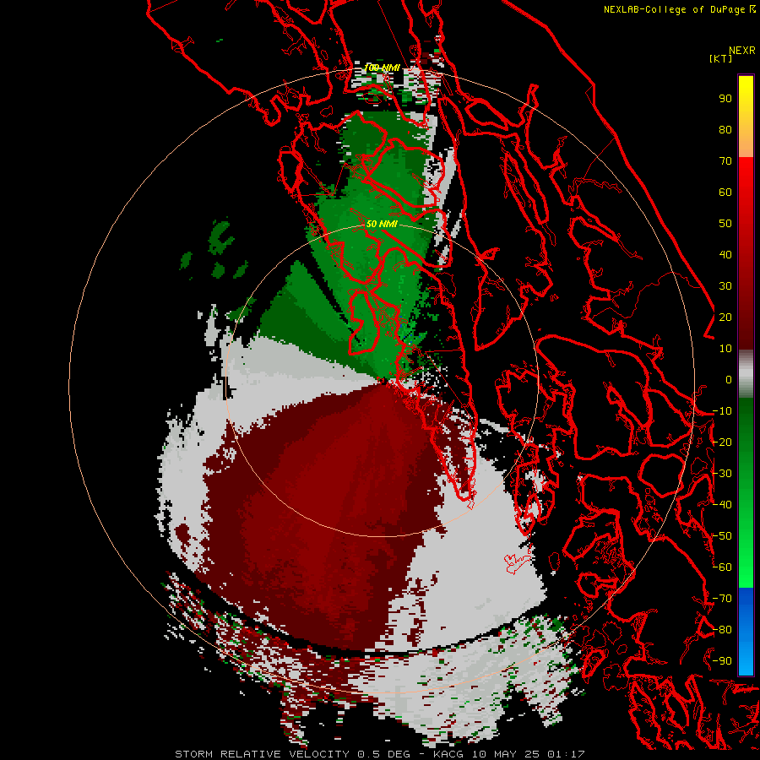The height and width of the screenshot is (760, 760).
Task: Click the -70 scale label
Action: point(722,599)
